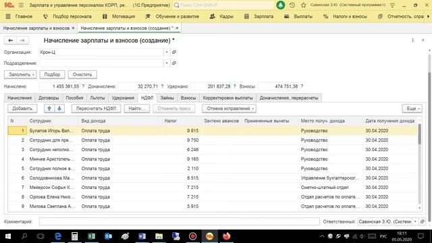Open the Отмена исправлений dropdown
The width and height of the screenshot is (432, 243).
click(230, 109)
